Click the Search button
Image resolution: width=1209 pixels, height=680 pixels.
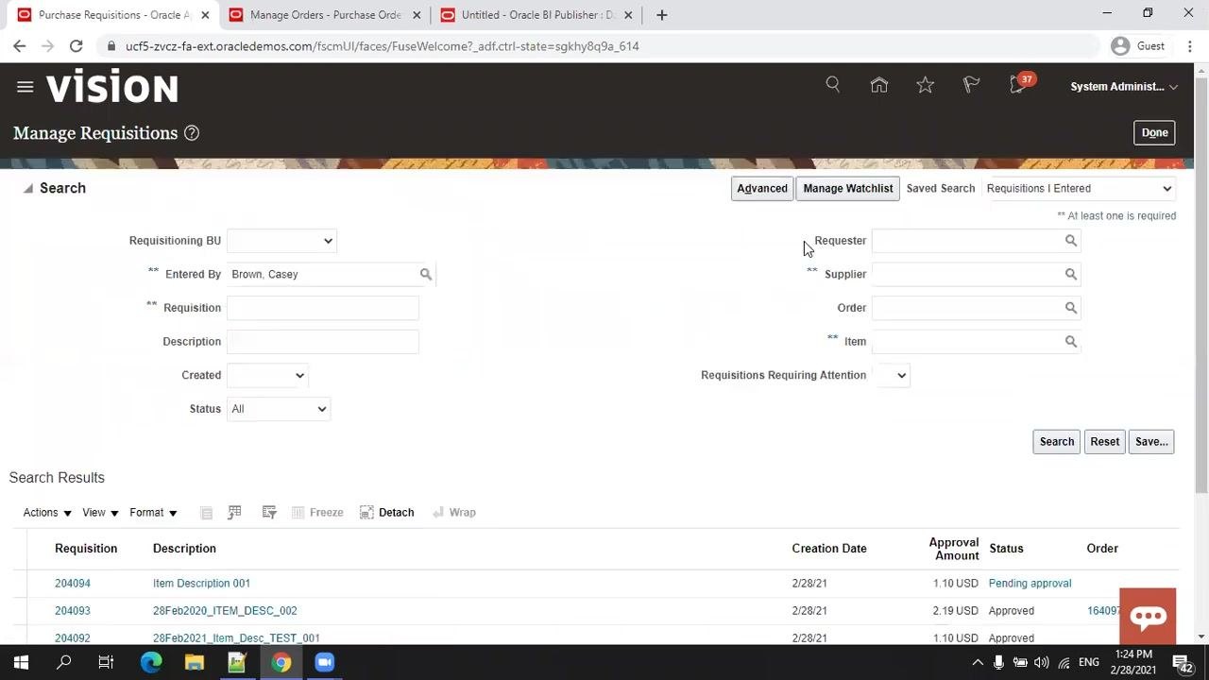pyautogui.click(x=1056, y=441)
